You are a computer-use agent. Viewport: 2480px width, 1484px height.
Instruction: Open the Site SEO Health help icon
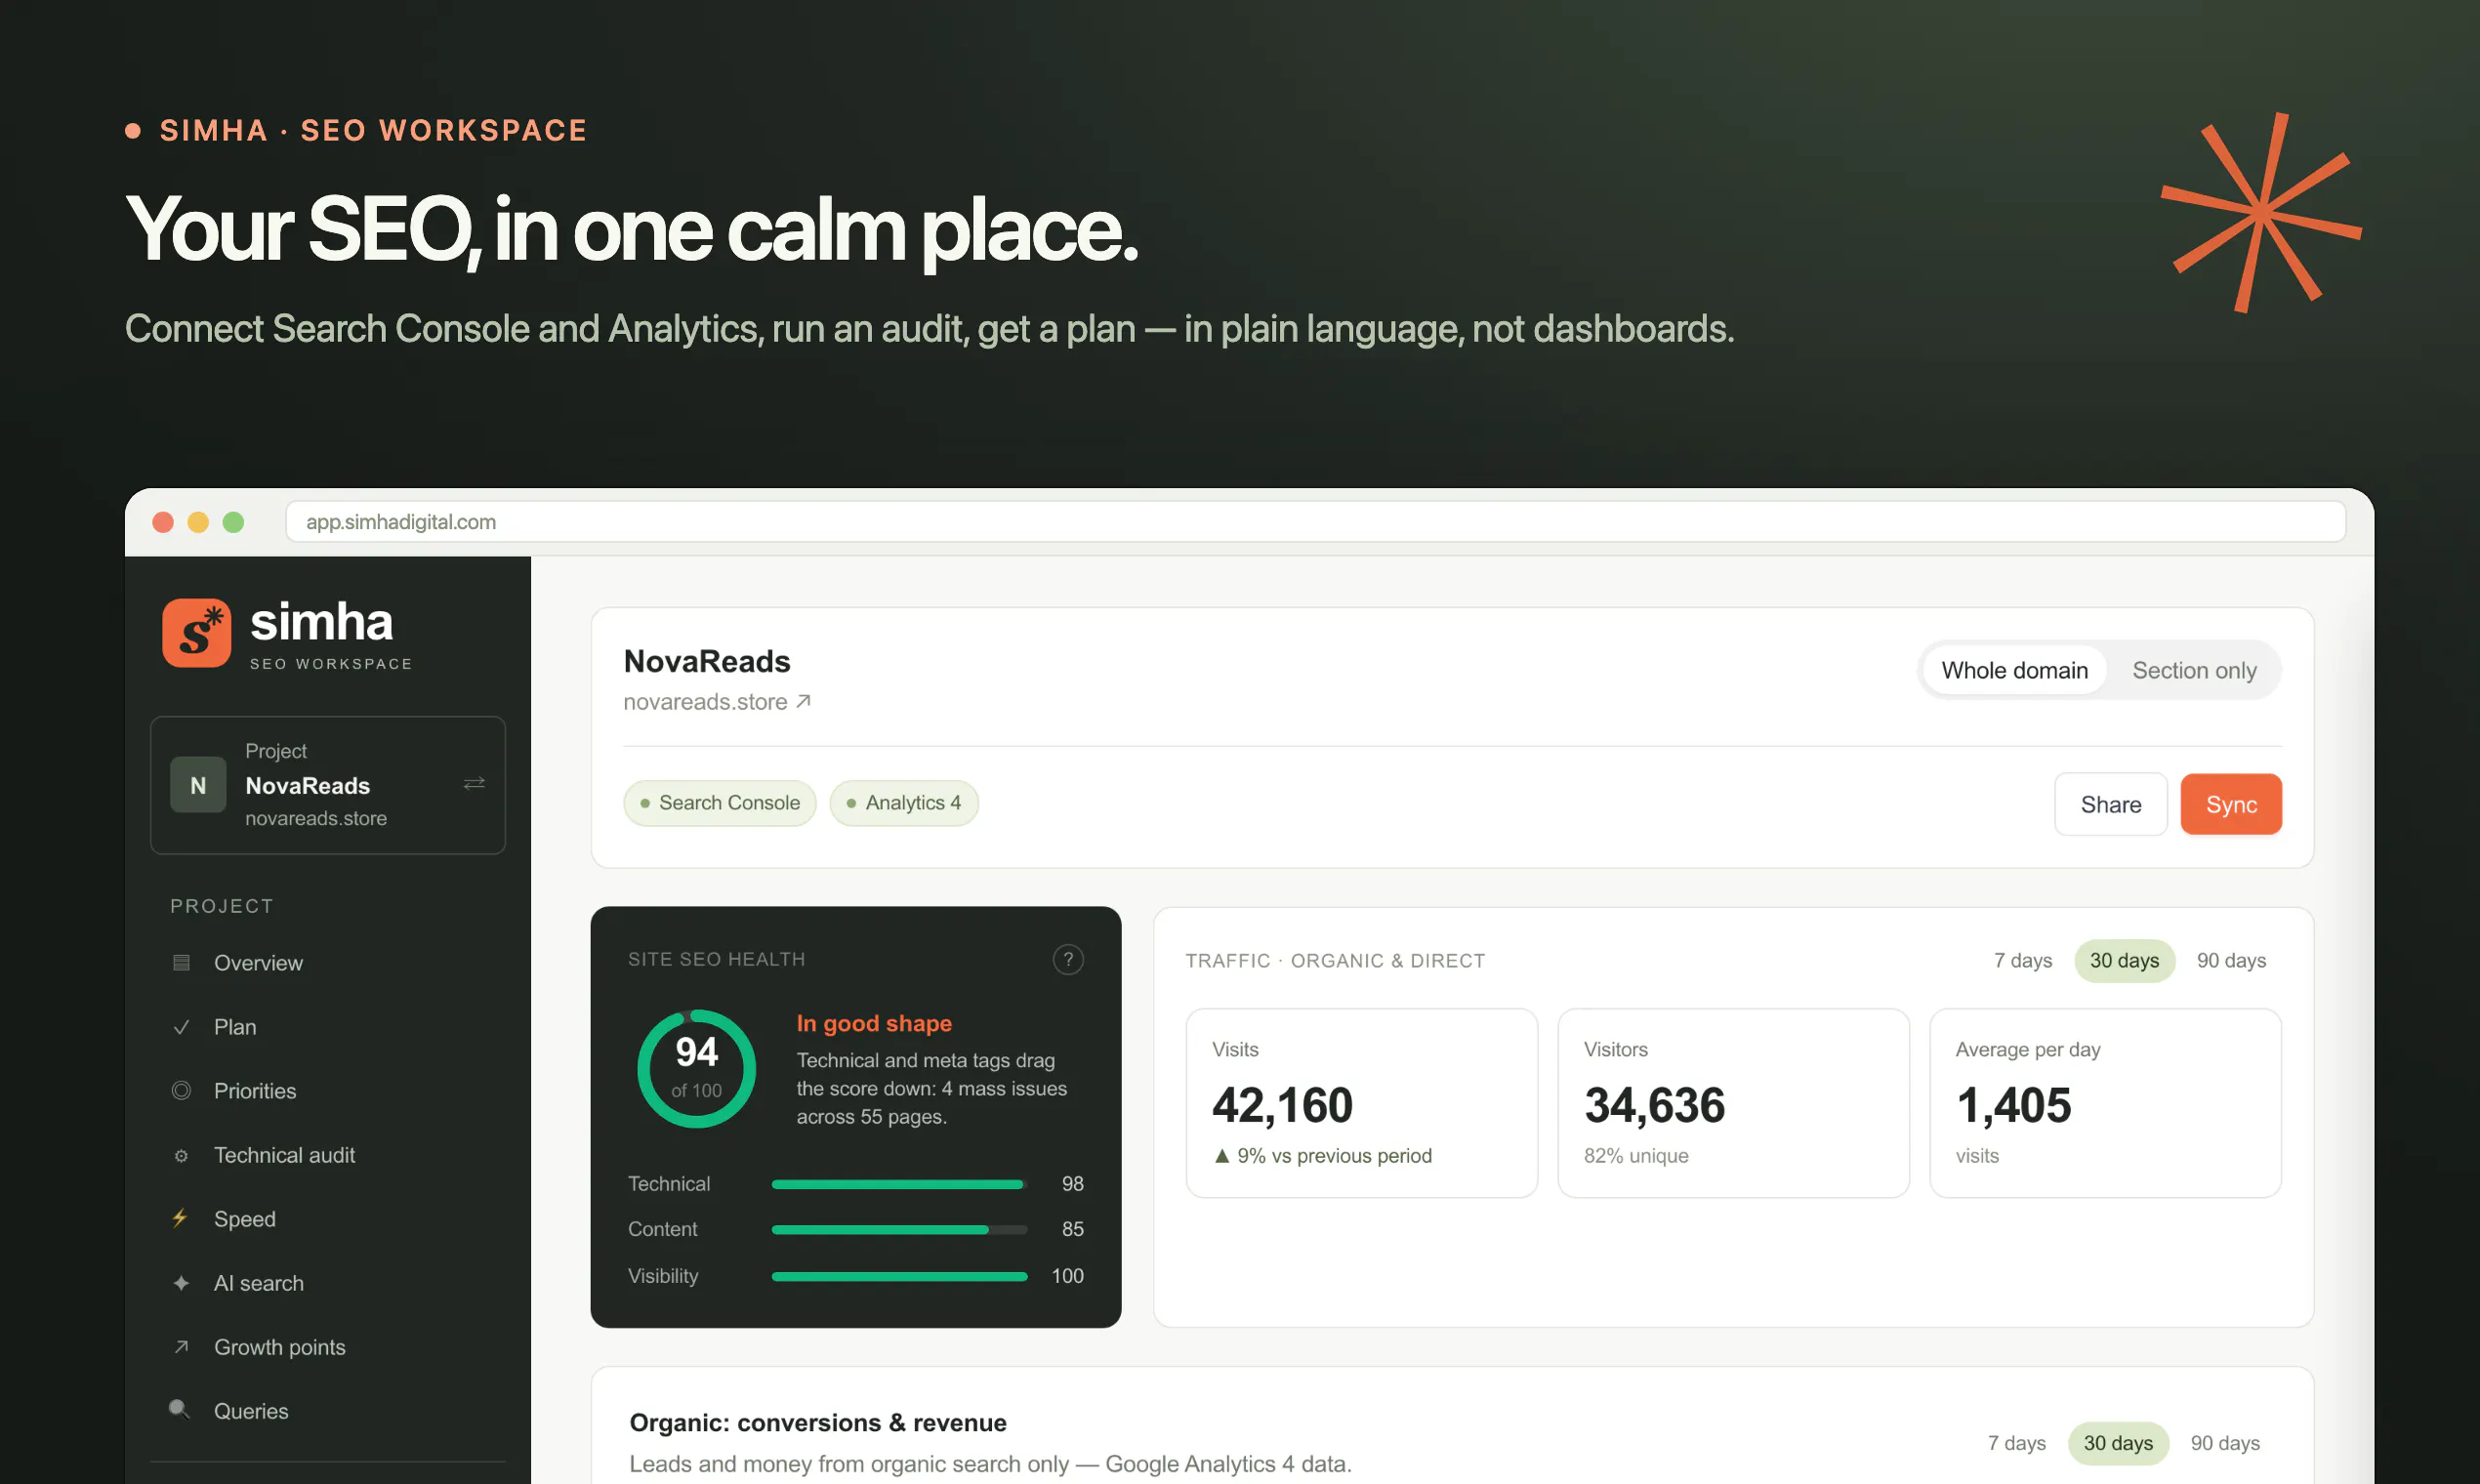(1068, 959)
